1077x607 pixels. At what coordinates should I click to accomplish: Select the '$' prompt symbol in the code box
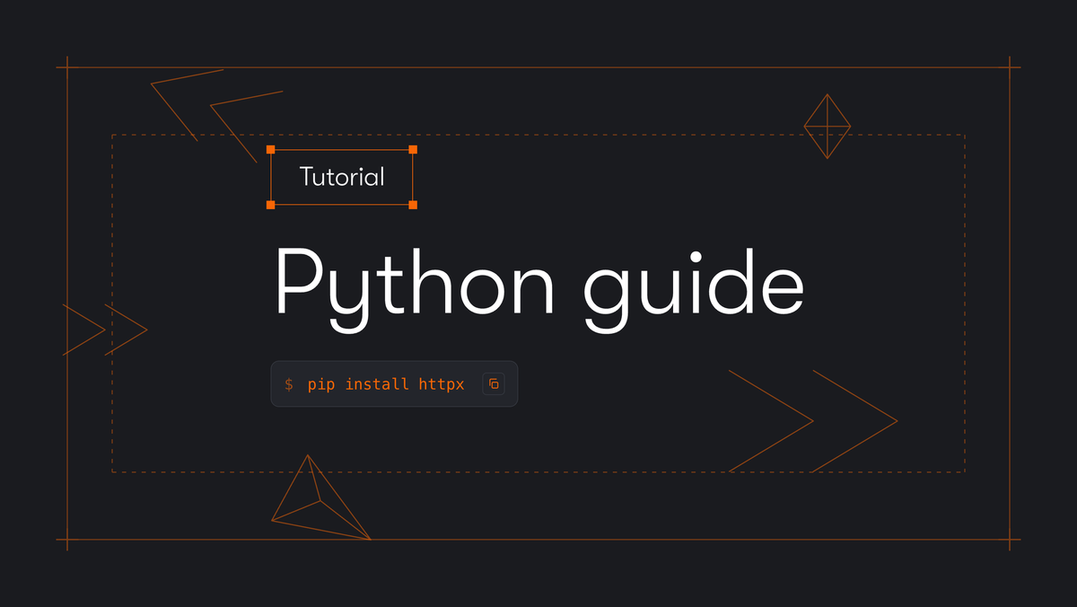(x=289, y=384)
